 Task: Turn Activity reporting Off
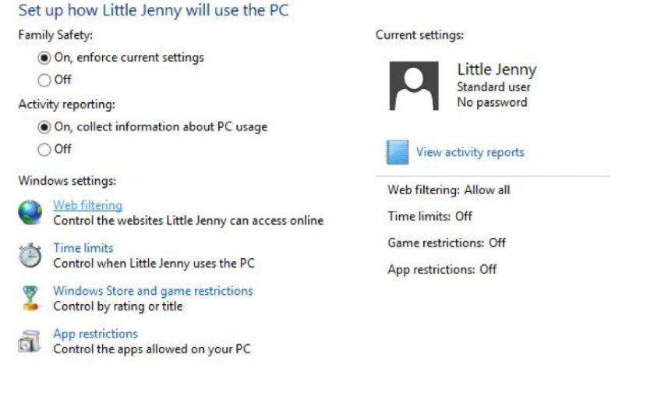coord(44,149)
